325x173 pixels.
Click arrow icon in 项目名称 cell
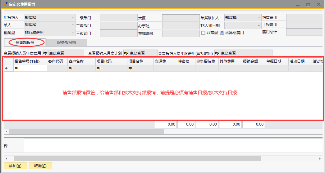(130, 68)
